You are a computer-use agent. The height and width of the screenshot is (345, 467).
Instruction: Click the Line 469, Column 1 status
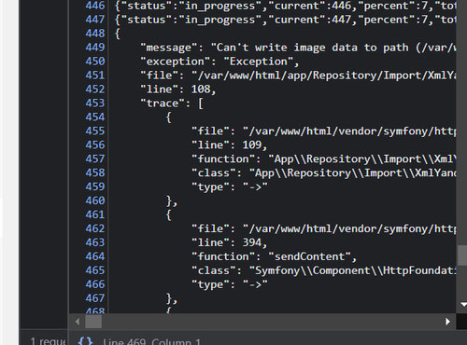click(151, 341)
